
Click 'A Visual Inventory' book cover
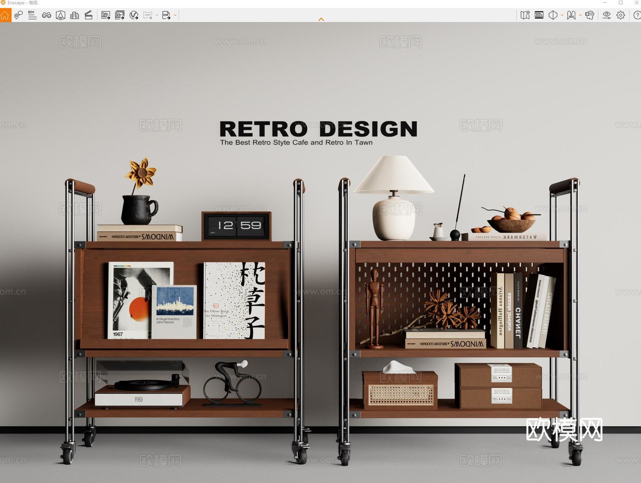coord(174,312)
